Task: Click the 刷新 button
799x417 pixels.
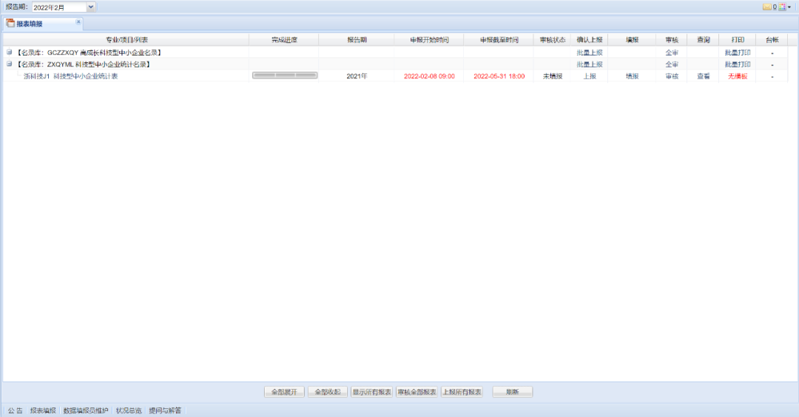Action: 513,392
